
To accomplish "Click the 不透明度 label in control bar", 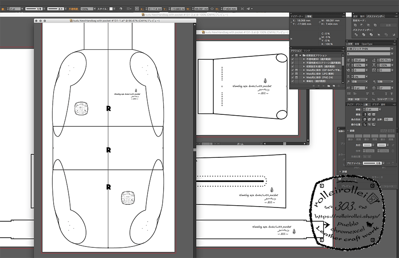I will click(73, 8).
